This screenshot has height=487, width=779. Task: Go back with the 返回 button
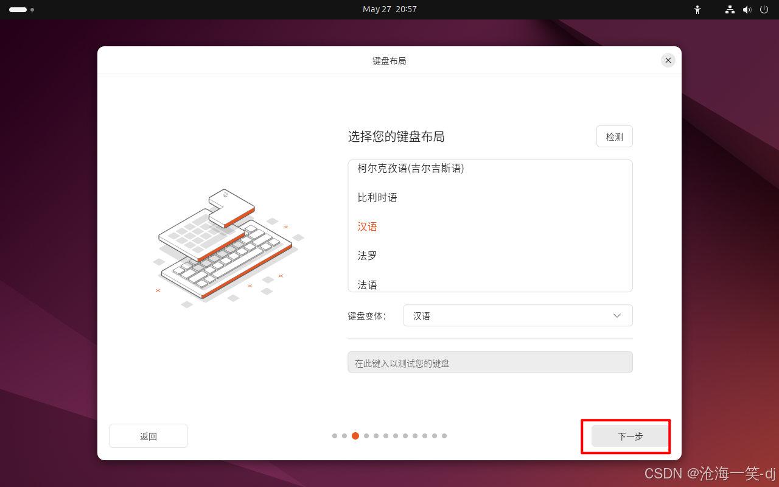(x=148, y=436)
